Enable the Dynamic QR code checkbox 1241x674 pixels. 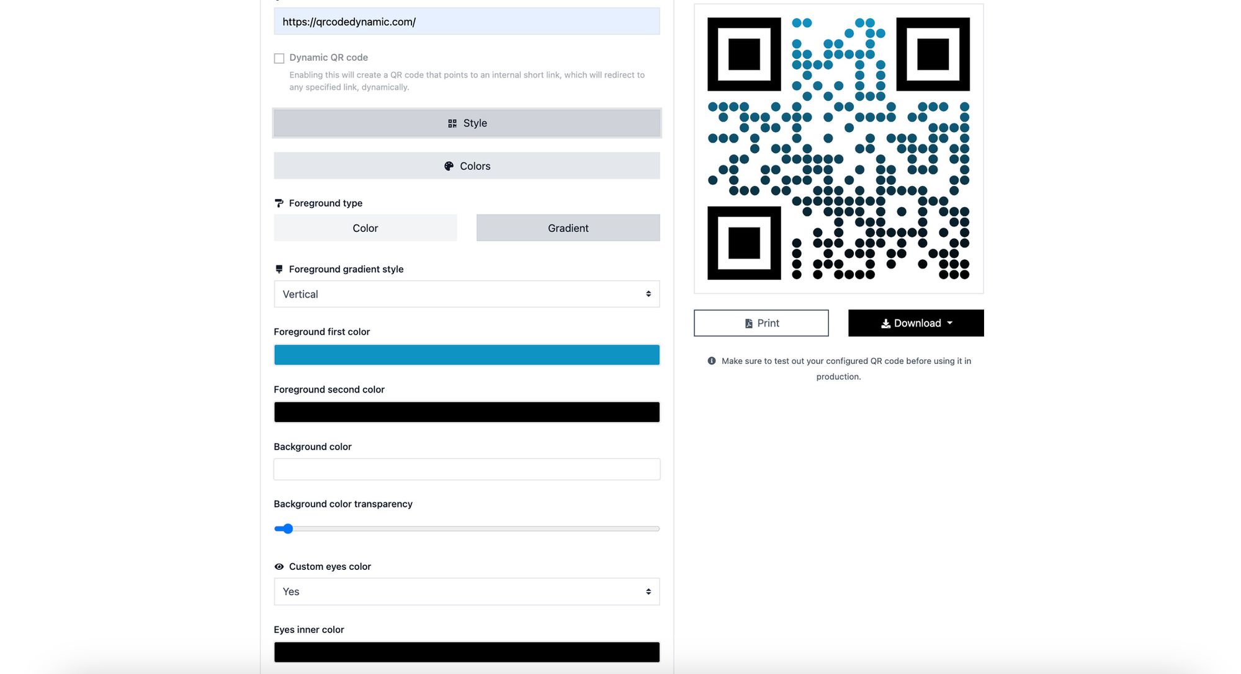[x=278, y=57]
